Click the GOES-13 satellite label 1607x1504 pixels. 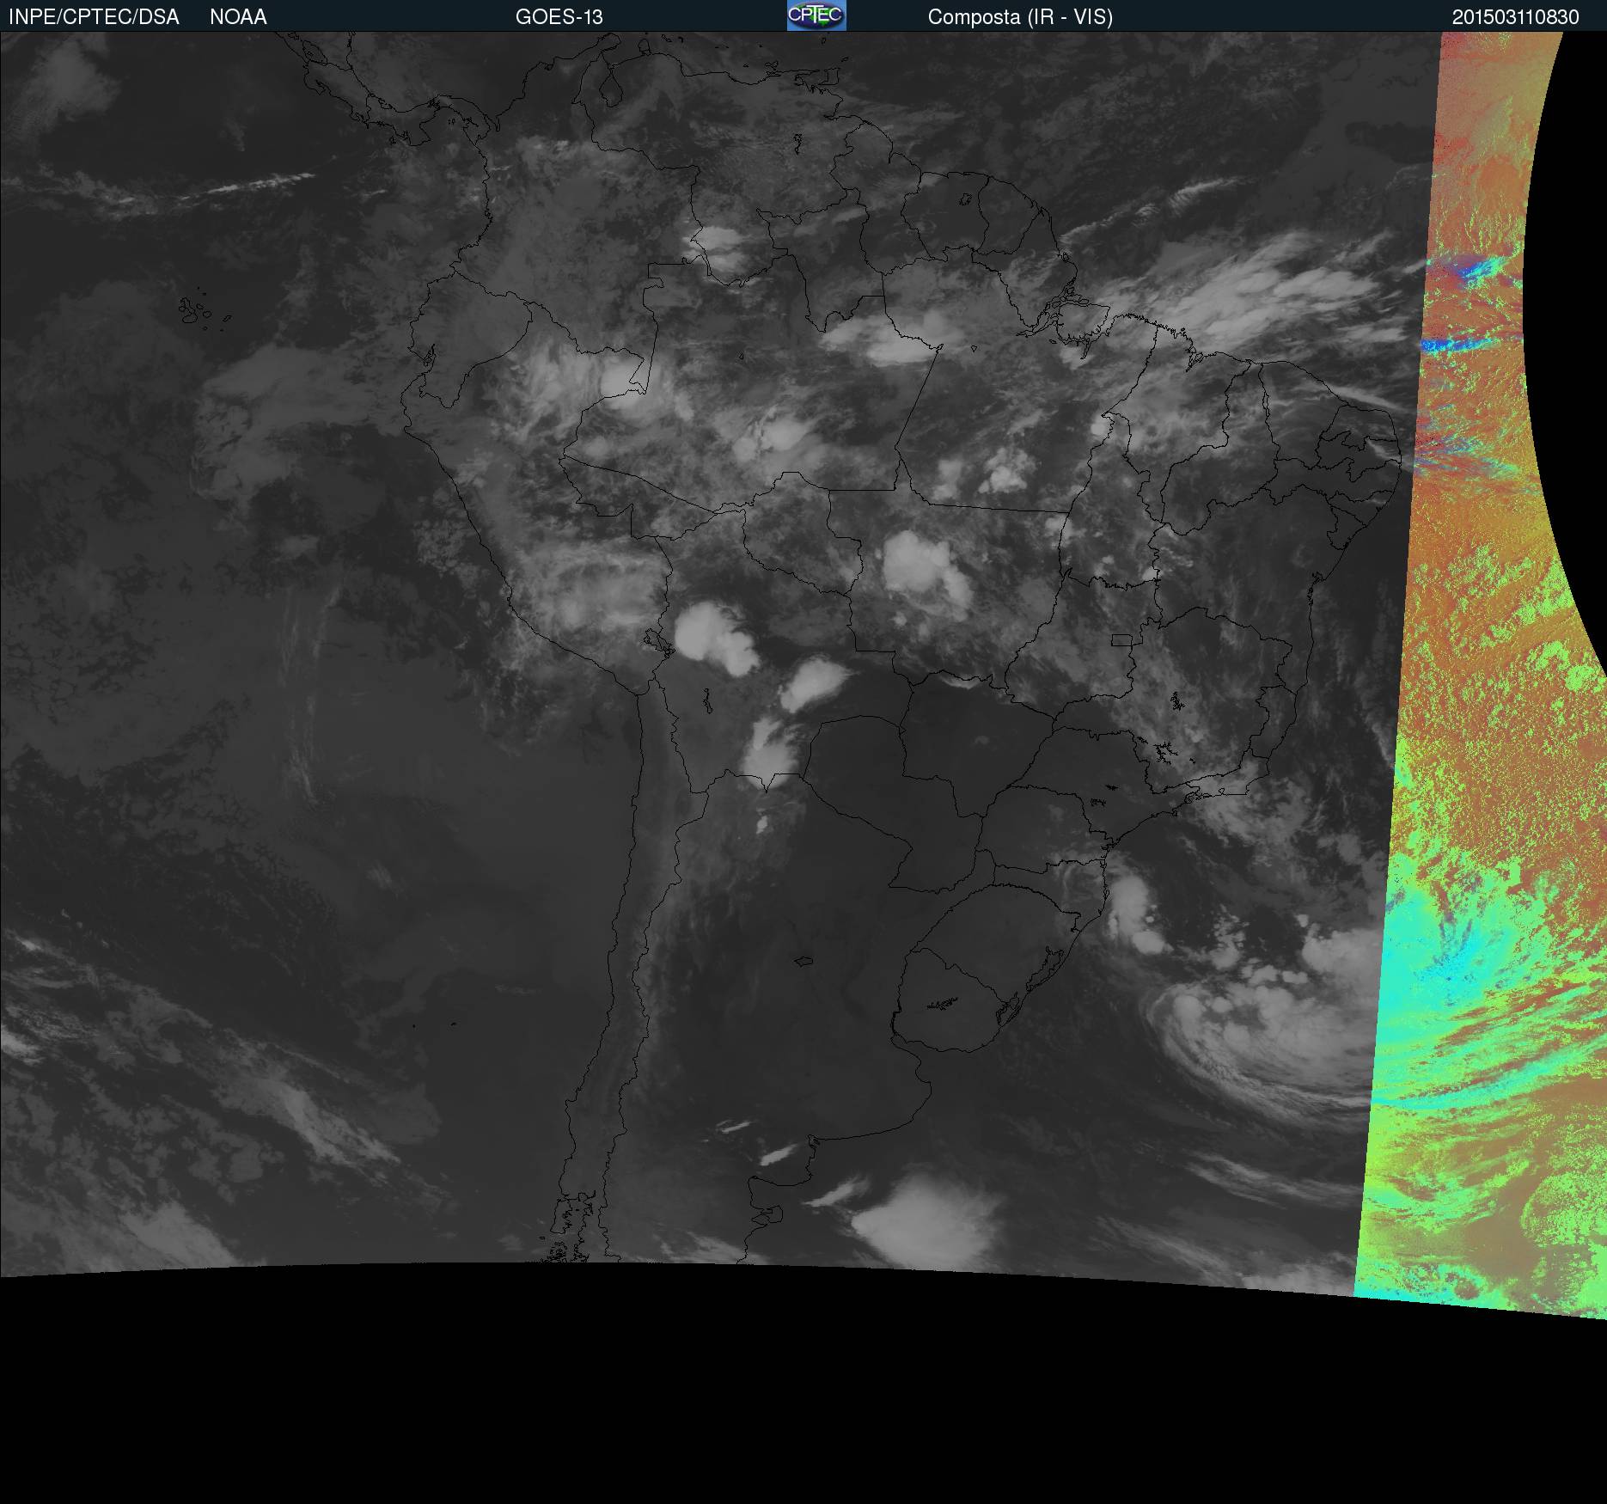coord(559,17)
